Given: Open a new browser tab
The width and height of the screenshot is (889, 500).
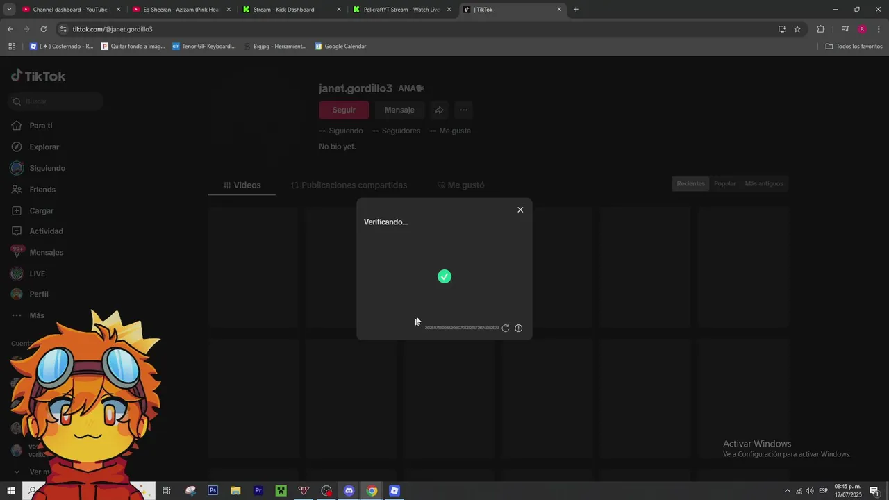Looking at the screenshot, I should (x=576, y=10).
